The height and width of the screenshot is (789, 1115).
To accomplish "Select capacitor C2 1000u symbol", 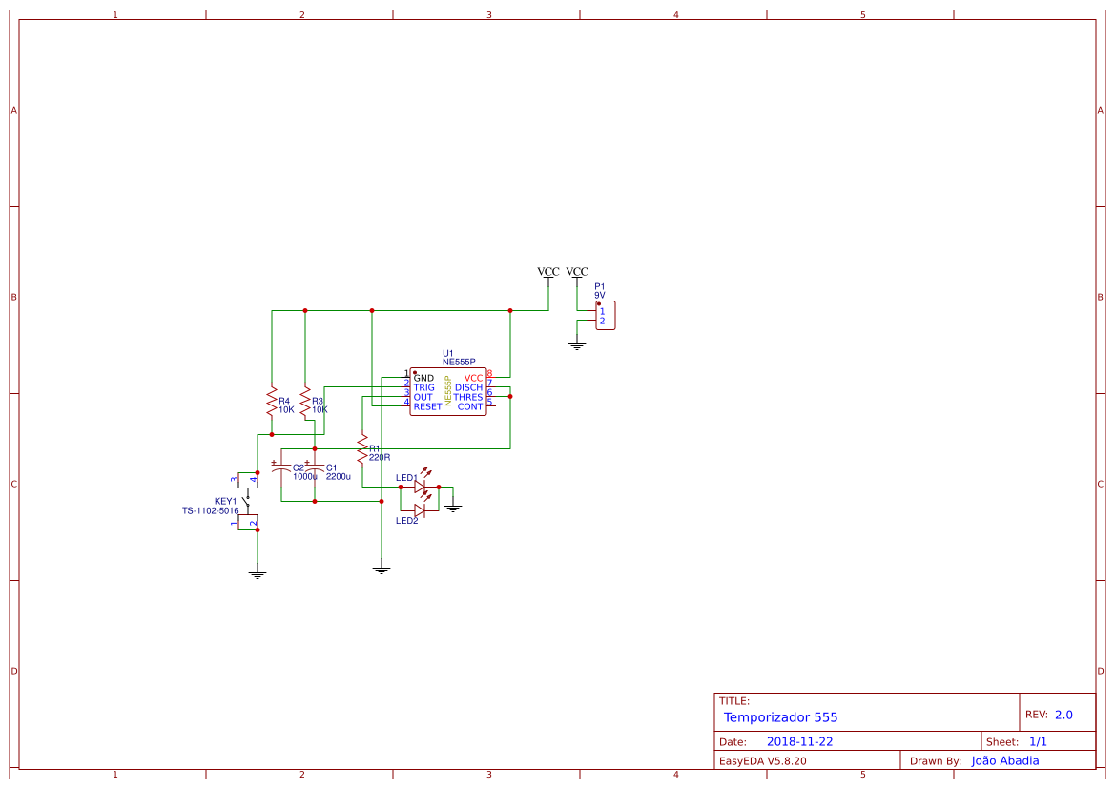I will [280, 468].
